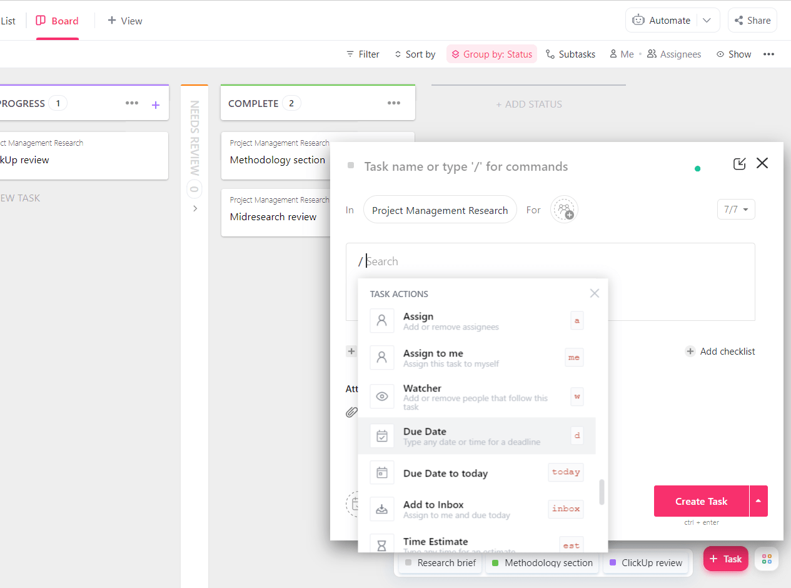Viewport: 791px width, 588px height.
Task: Click the Watcher eye icon
Action: 382,397
